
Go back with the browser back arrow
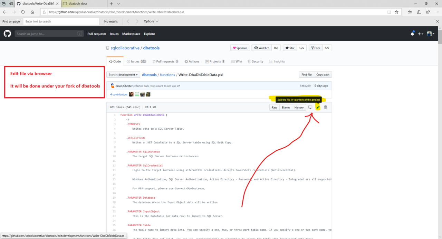click(5, 12)
